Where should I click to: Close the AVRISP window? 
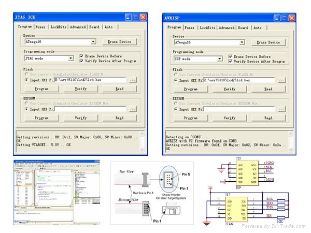click(x=292, y=18)
